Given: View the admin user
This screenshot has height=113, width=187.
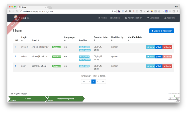Looking at the screenshot, I should (x=151, y=56).
